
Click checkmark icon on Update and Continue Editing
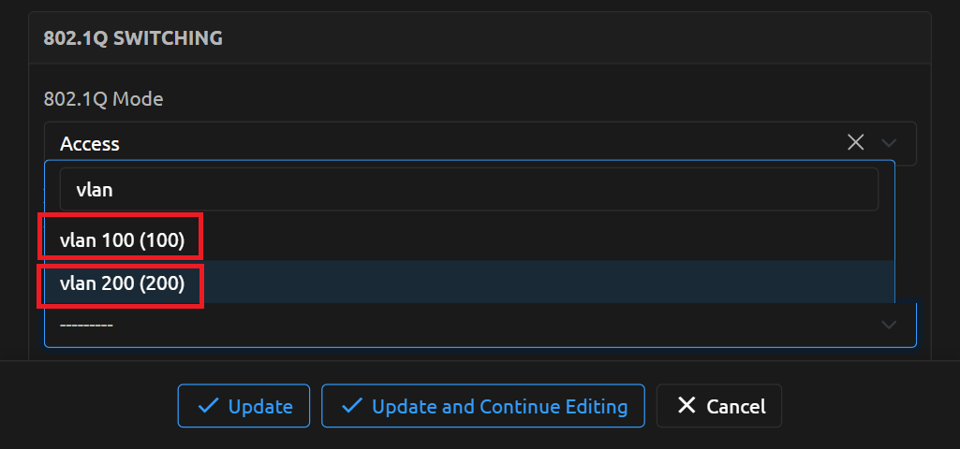(352, 406)
